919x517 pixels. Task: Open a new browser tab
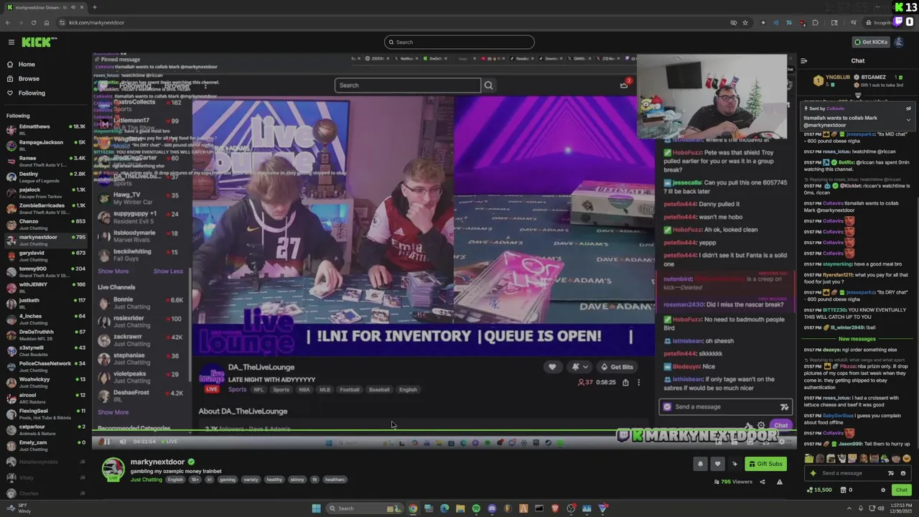(95, 7)
